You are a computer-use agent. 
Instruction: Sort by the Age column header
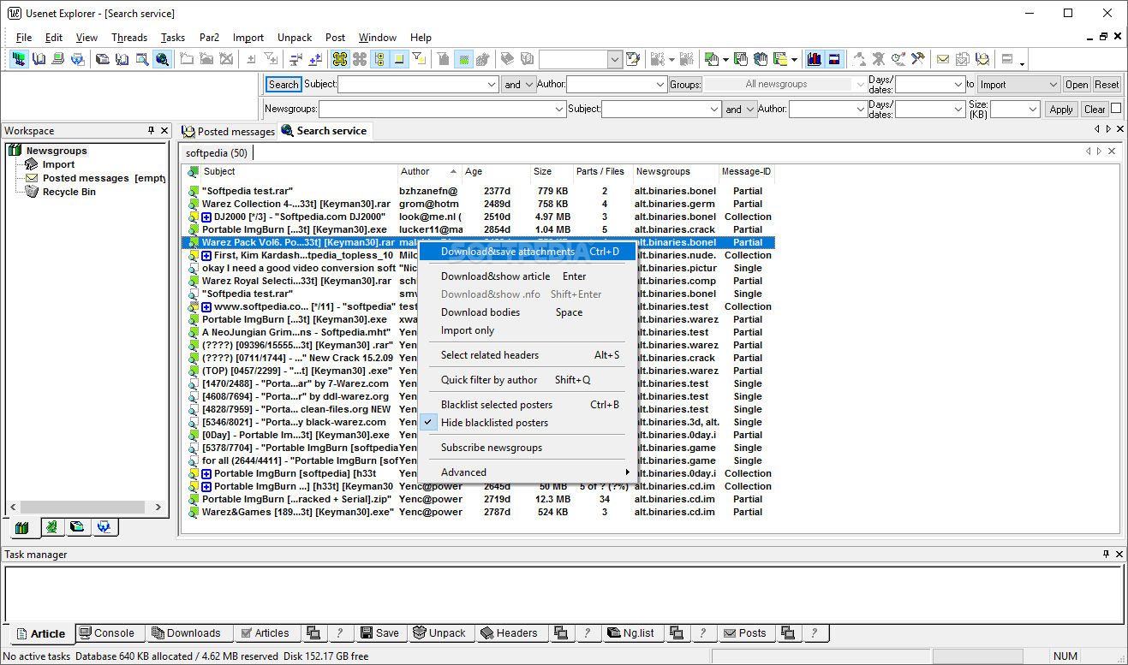495,172
